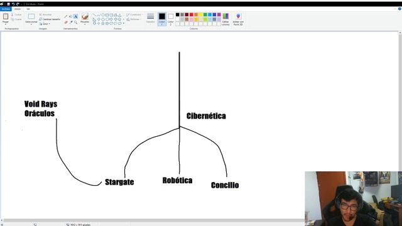Select the Fill with color bucket tool
402x226 pixels.
point(70,16)
